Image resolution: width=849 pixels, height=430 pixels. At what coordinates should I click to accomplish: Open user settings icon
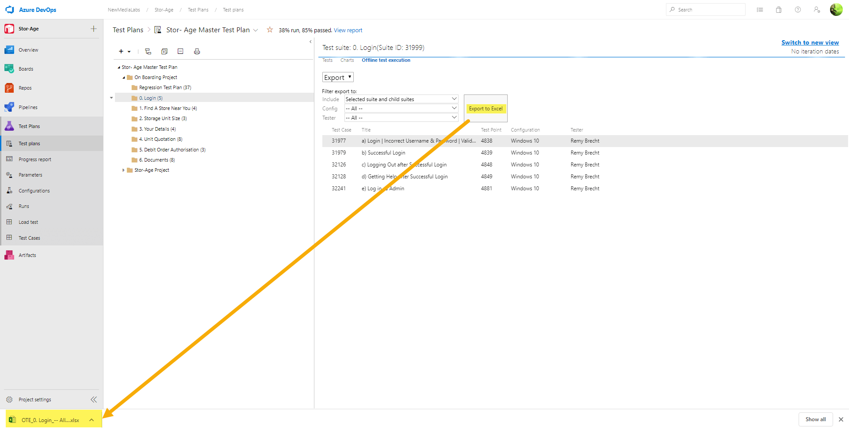[817, 10]
